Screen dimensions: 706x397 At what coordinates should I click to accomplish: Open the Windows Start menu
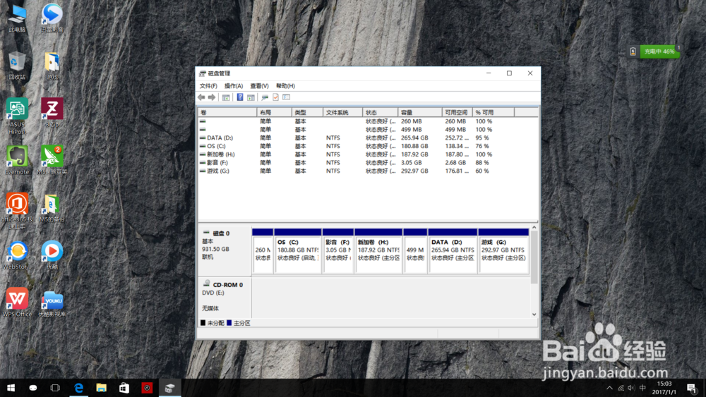[11, 388]
